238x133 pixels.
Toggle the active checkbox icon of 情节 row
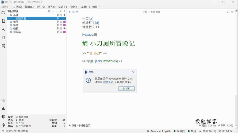click(x=61, y=22)
